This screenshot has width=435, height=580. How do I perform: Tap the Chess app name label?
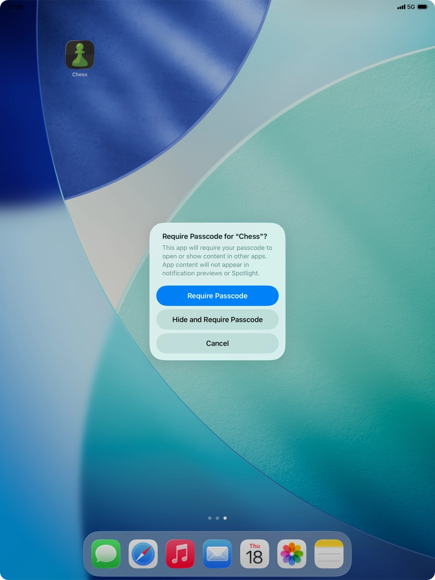coord(80,74)
